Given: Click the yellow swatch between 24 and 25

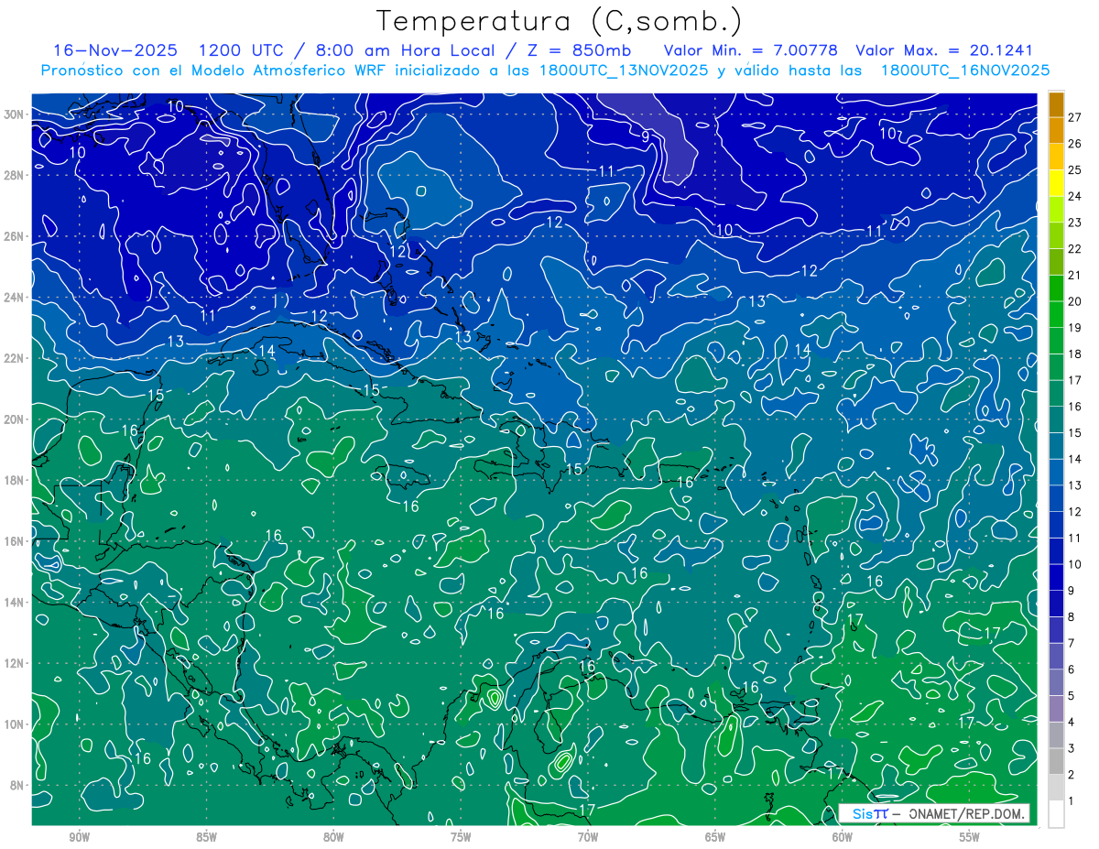Looking at the screenshot, I should [1056, 183].
